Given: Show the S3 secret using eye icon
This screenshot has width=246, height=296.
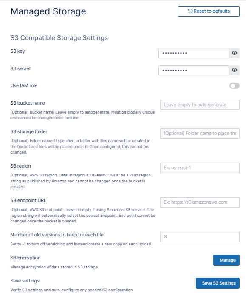Looking at the screenshot, I should tap(234, 70).
